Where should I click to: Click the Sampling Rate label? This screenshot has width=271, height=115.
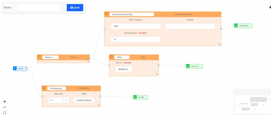point(131,33)
